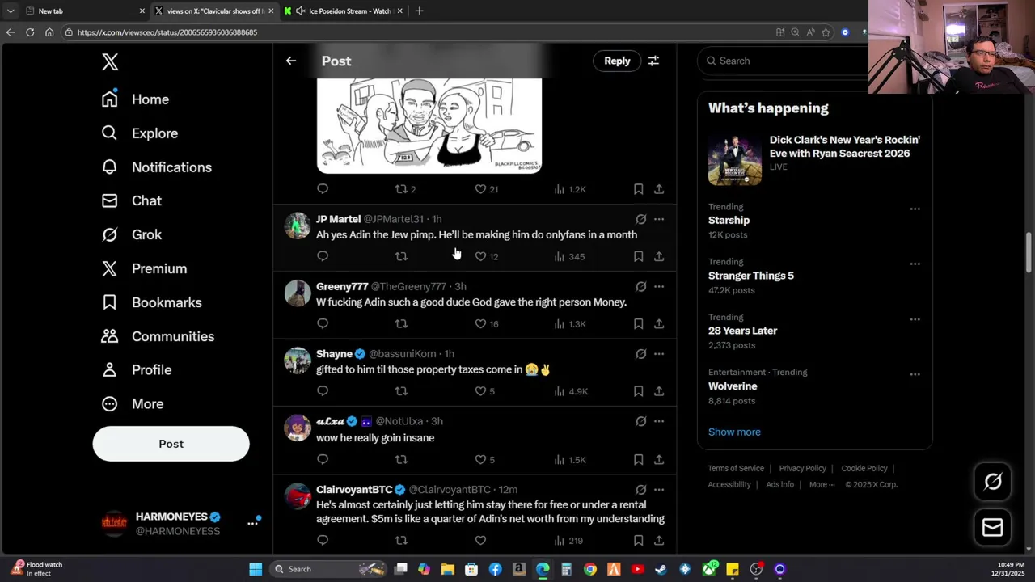
Task: Open Profile in sidebar
Action: 136,369
